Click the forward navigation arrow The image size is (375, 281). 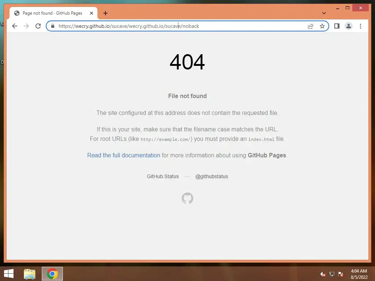[26, 26]
